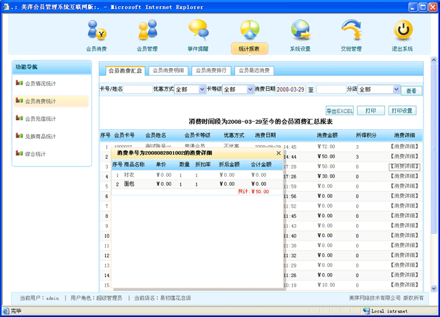
Task: Click the chart icon beside 兑换商品统计
Action: (x=19, y=136)
